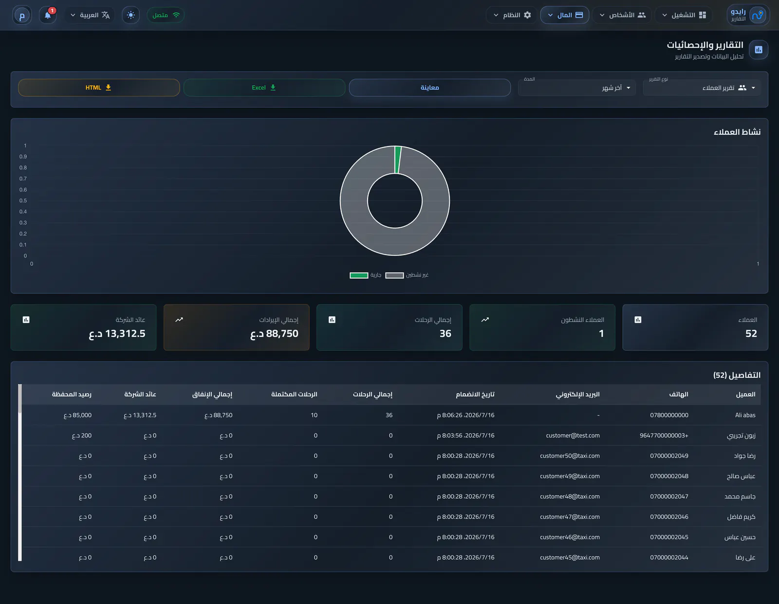The height and width of the screenshot is (604, 779).
Task: Open the المال menu in navbar
Action: (565, 15)
